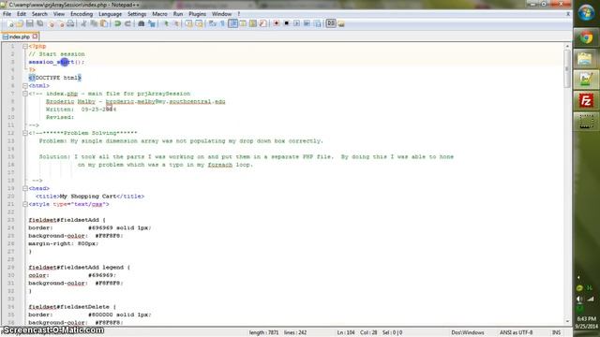Image resolution: width=600 pixels, height=337 pixels.
Task: Start macro recording red dot
Action: tap(277, 23)
